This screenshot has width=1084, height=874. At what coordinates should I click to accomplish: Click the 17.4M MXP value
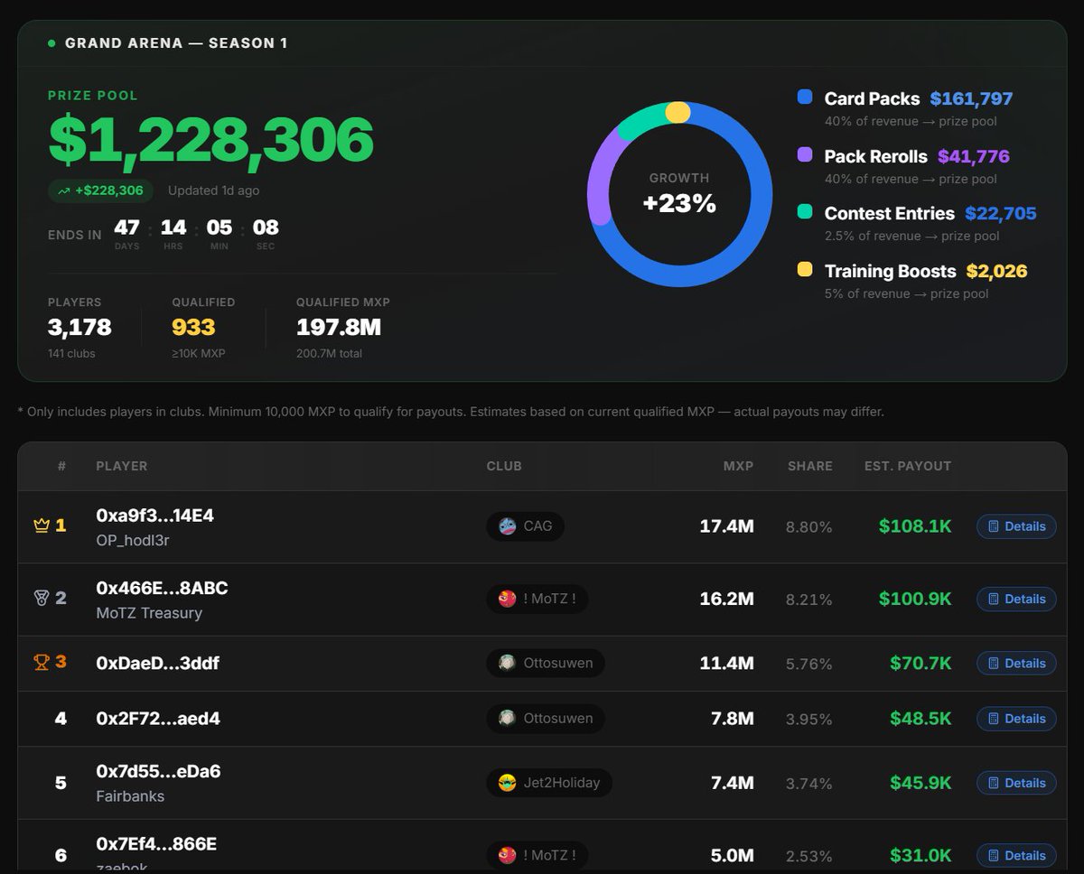[x=726, y=525]
